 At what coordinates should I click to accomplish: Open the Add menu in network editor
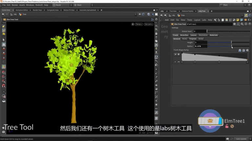(x=167, y=20)
